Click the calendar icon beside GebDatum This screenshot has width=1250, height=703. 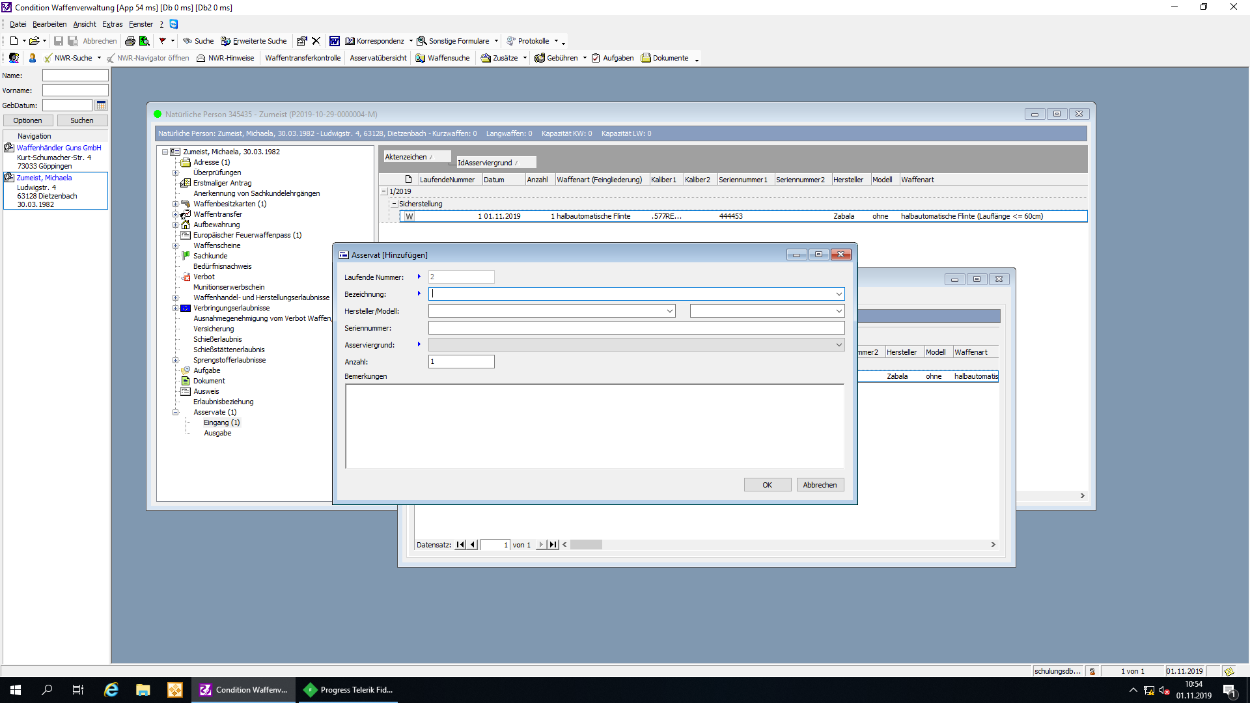(x=101, y=105)
